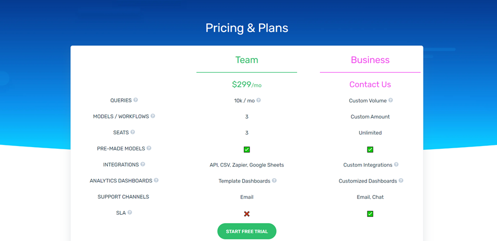This screenshot has height=241, width=497.
Task: Click the help icon beside SLA
Action: coord(130,213)
